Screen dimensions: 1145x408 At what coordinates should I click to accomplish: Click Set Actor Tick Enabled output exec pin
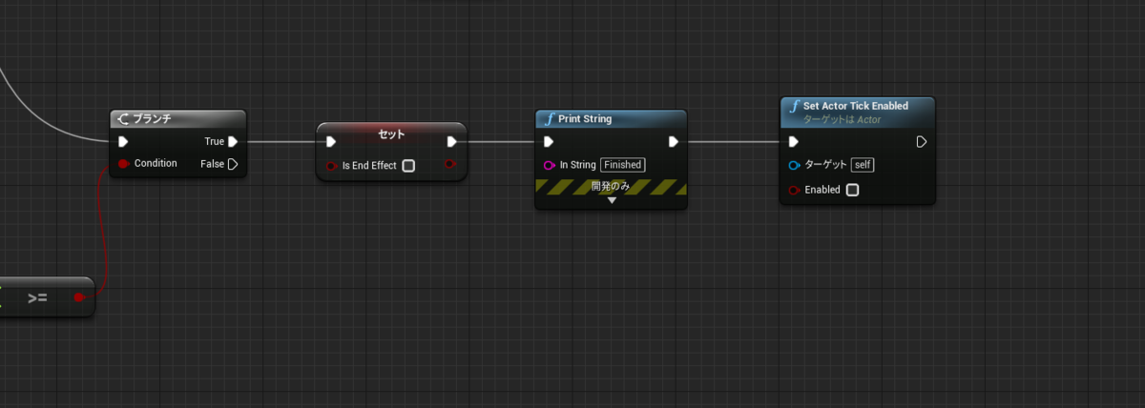(x=921, y=142)
